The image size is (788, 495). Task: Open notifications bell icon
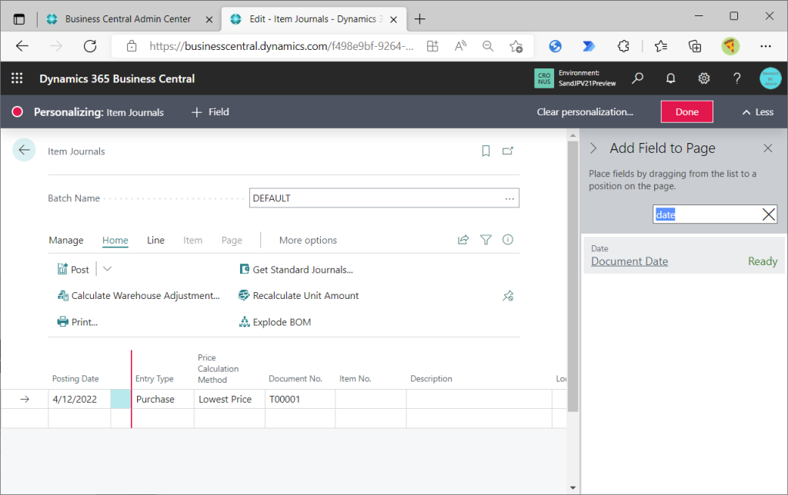[x=670, y=78]
